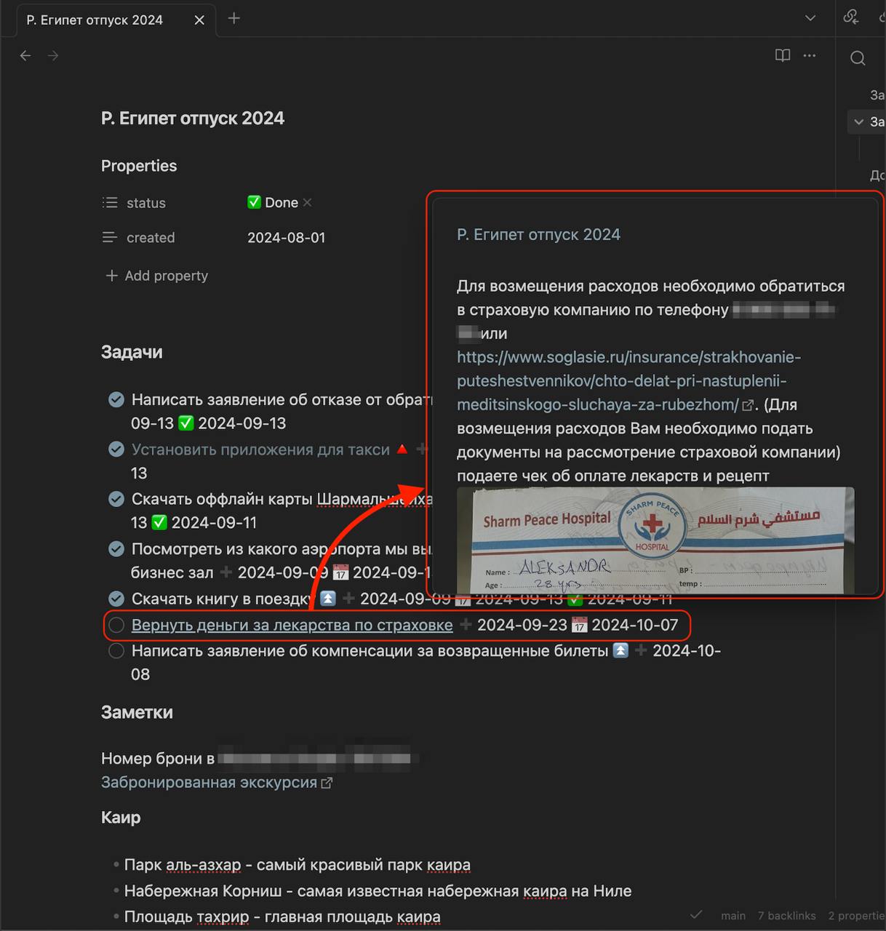The width and height of the screenshot is (886, 931).
Task: Uncheck the Скачать книгу в поездку task
Action: (116, 599)
